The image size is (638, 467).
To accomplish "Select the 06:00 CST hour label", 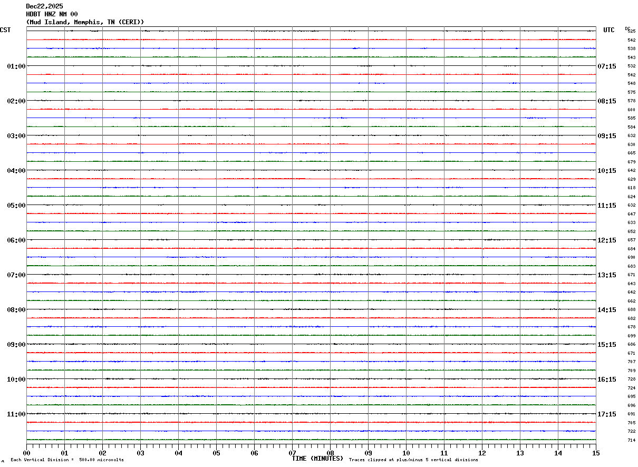I will click(16, 240).
